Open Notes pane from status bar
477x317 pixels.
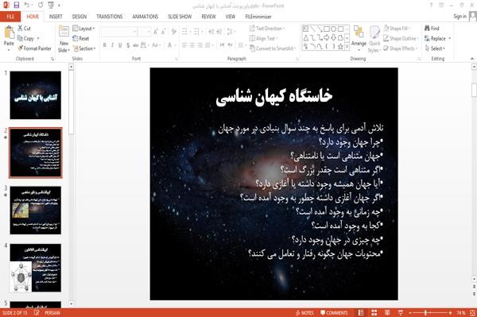[304, 313]
